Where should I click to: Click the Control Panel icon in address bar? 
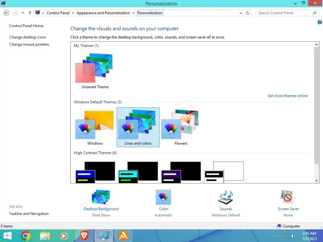(x=38, y=13)
